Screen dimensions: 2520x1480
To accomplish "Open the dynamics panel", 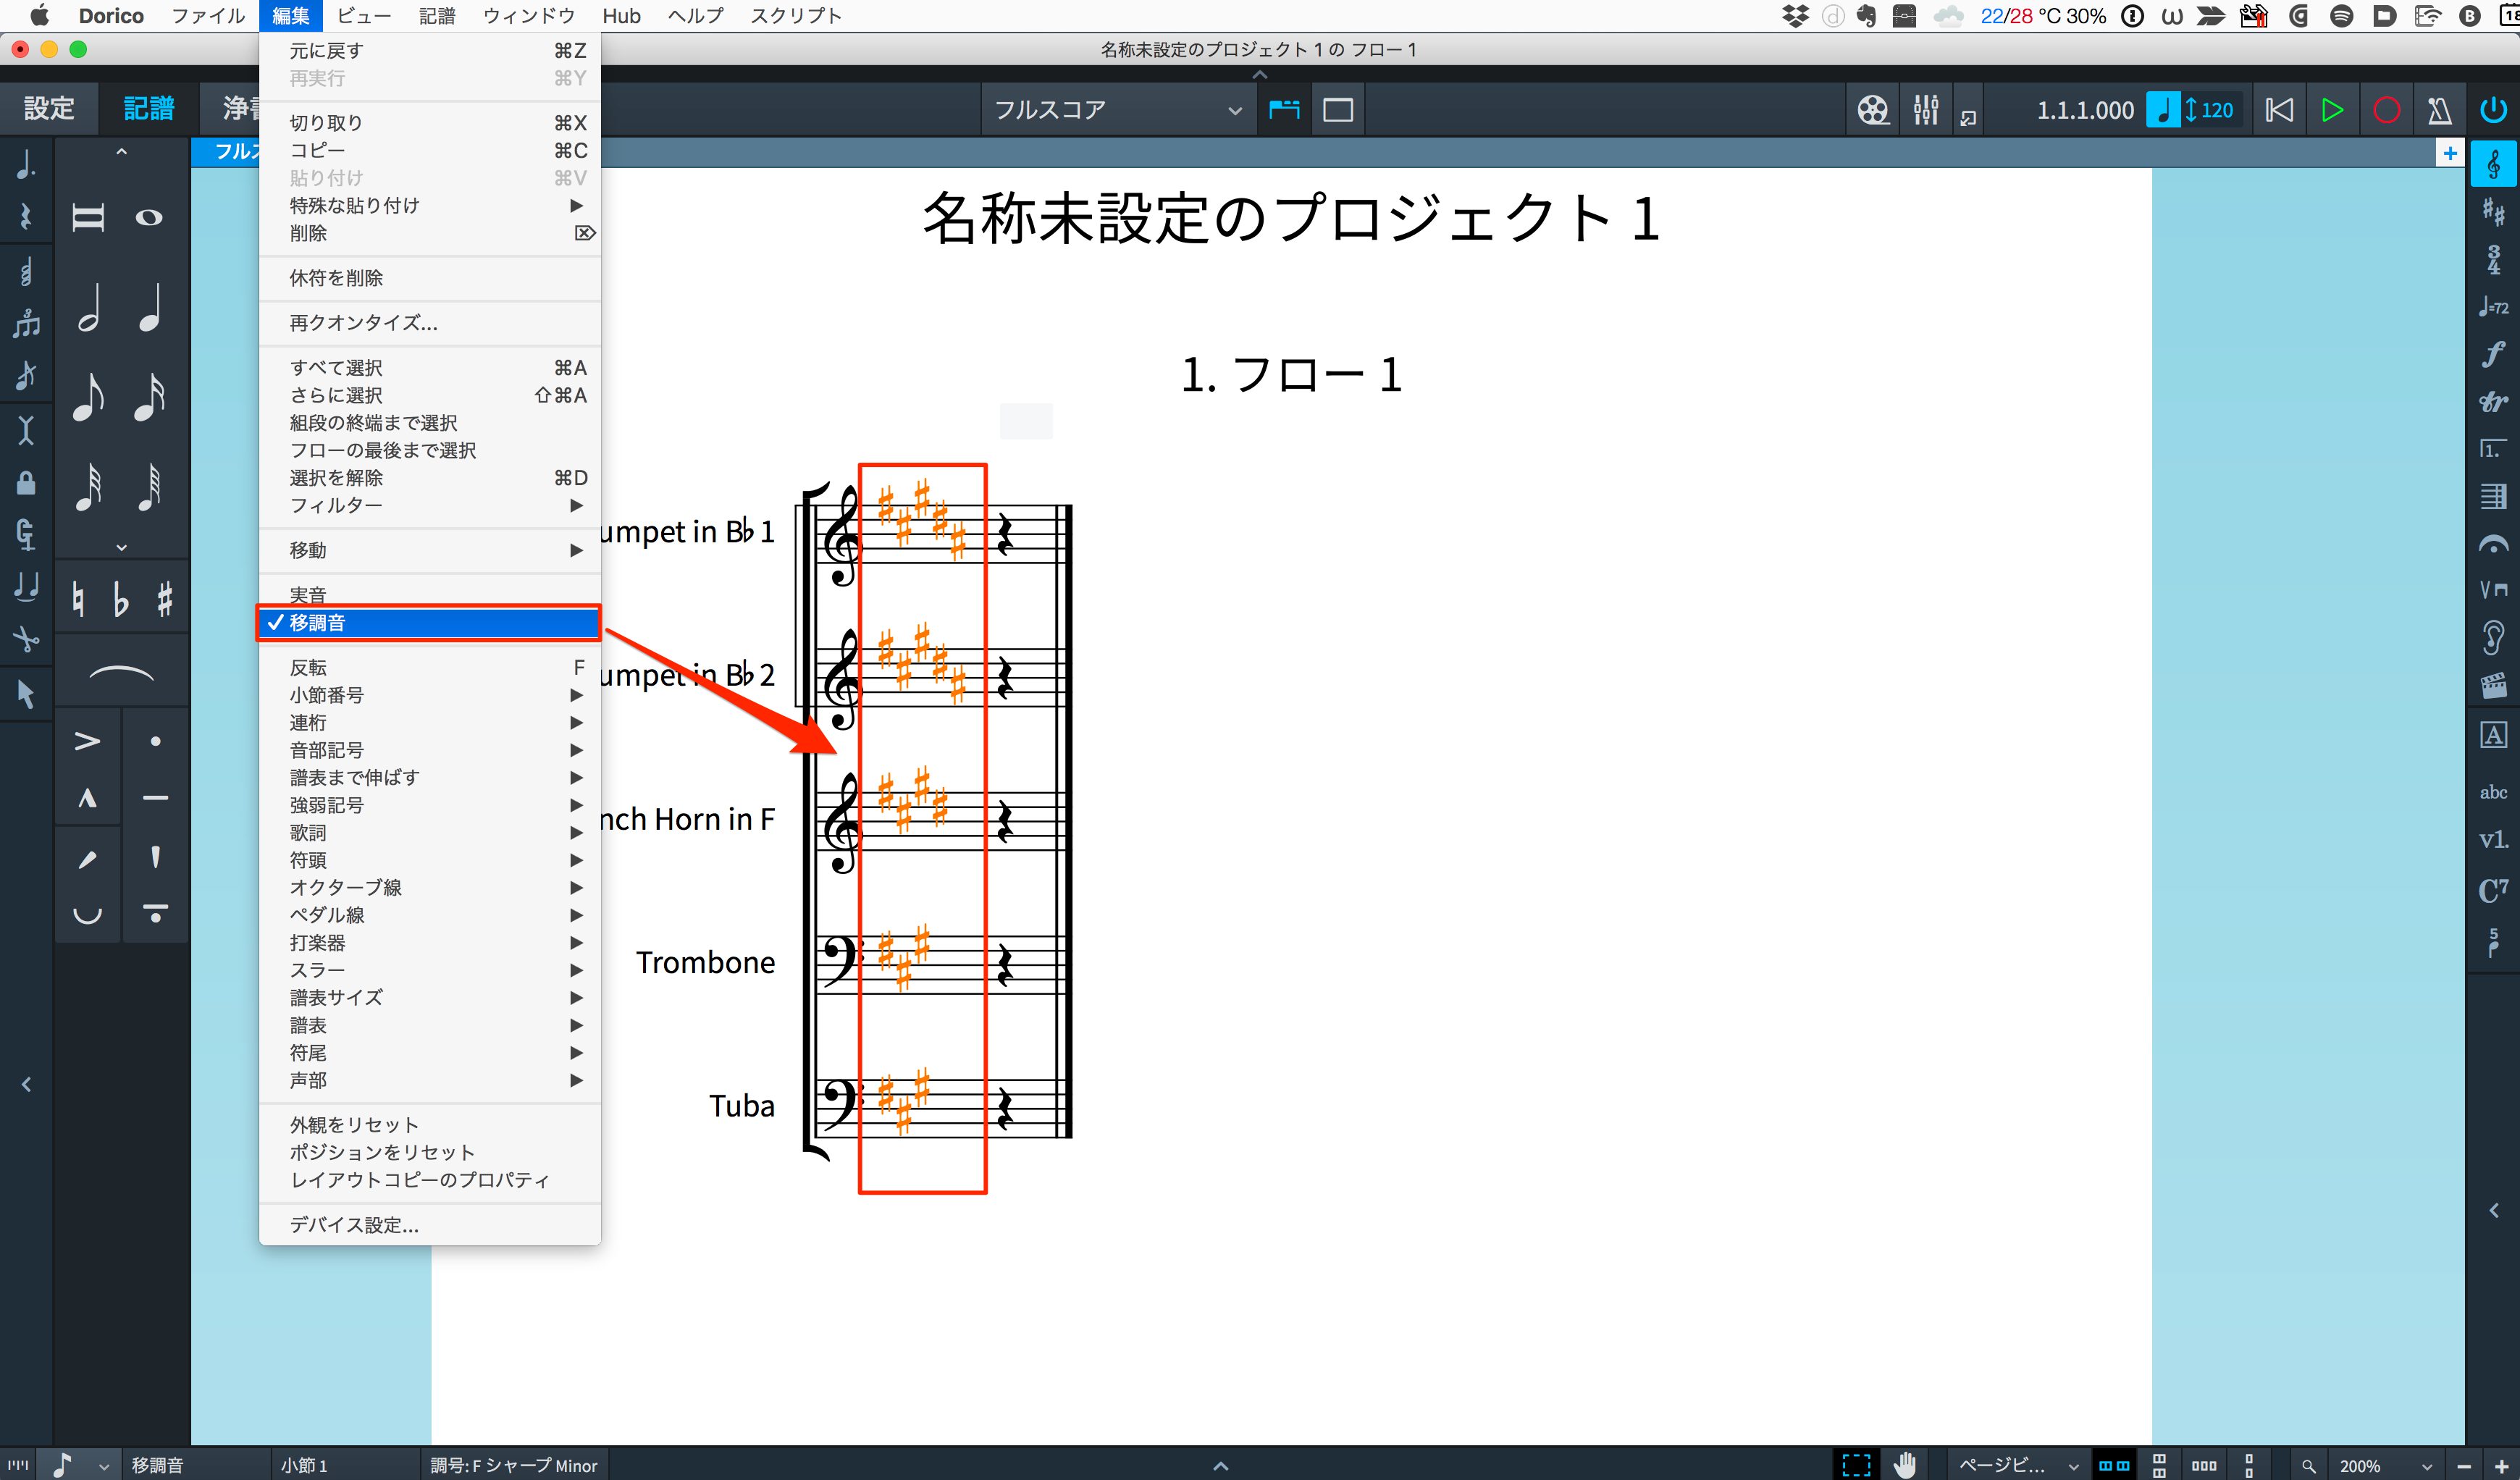I will tap(2493, 354).
